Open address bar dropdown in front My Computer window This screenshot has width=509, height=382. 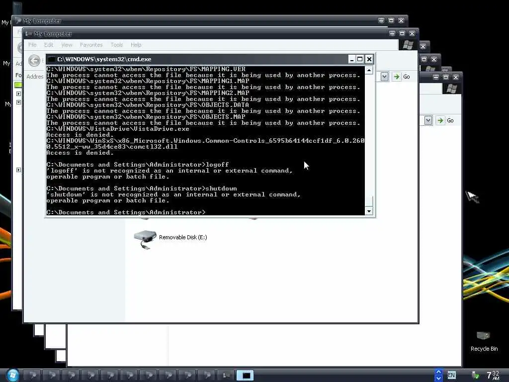point(384,77)
